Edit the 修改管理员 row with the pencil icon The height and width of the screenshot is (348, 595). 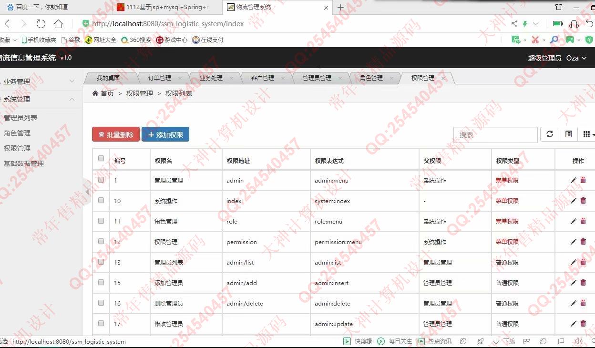(574, 324)
